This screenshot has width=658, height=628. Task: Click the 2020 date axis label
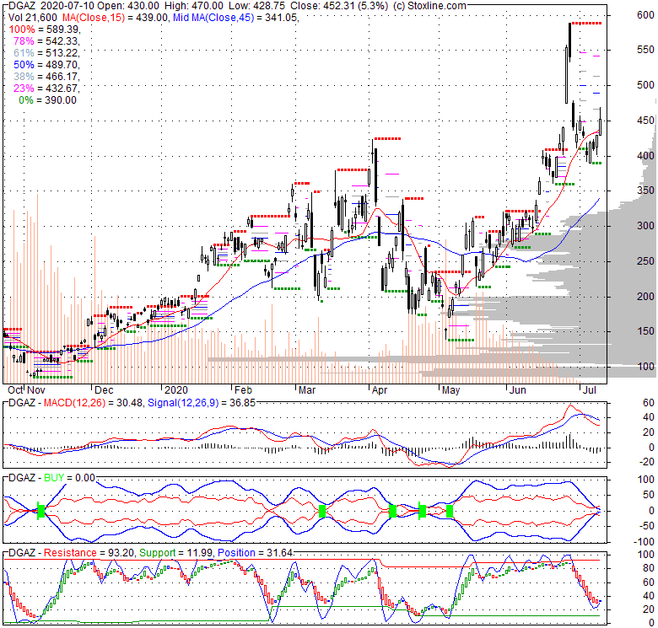tap(176, 390)
